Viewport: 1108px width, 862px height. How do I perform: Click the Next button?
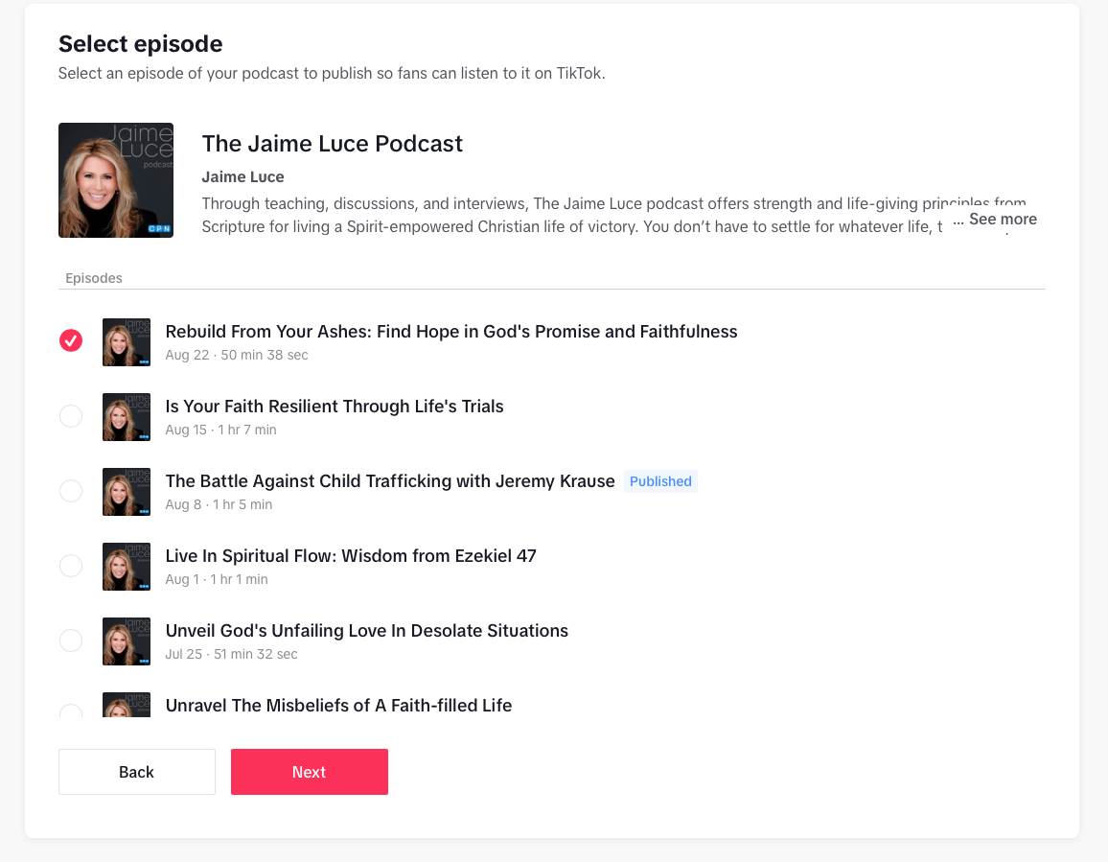tap(310, 772)
